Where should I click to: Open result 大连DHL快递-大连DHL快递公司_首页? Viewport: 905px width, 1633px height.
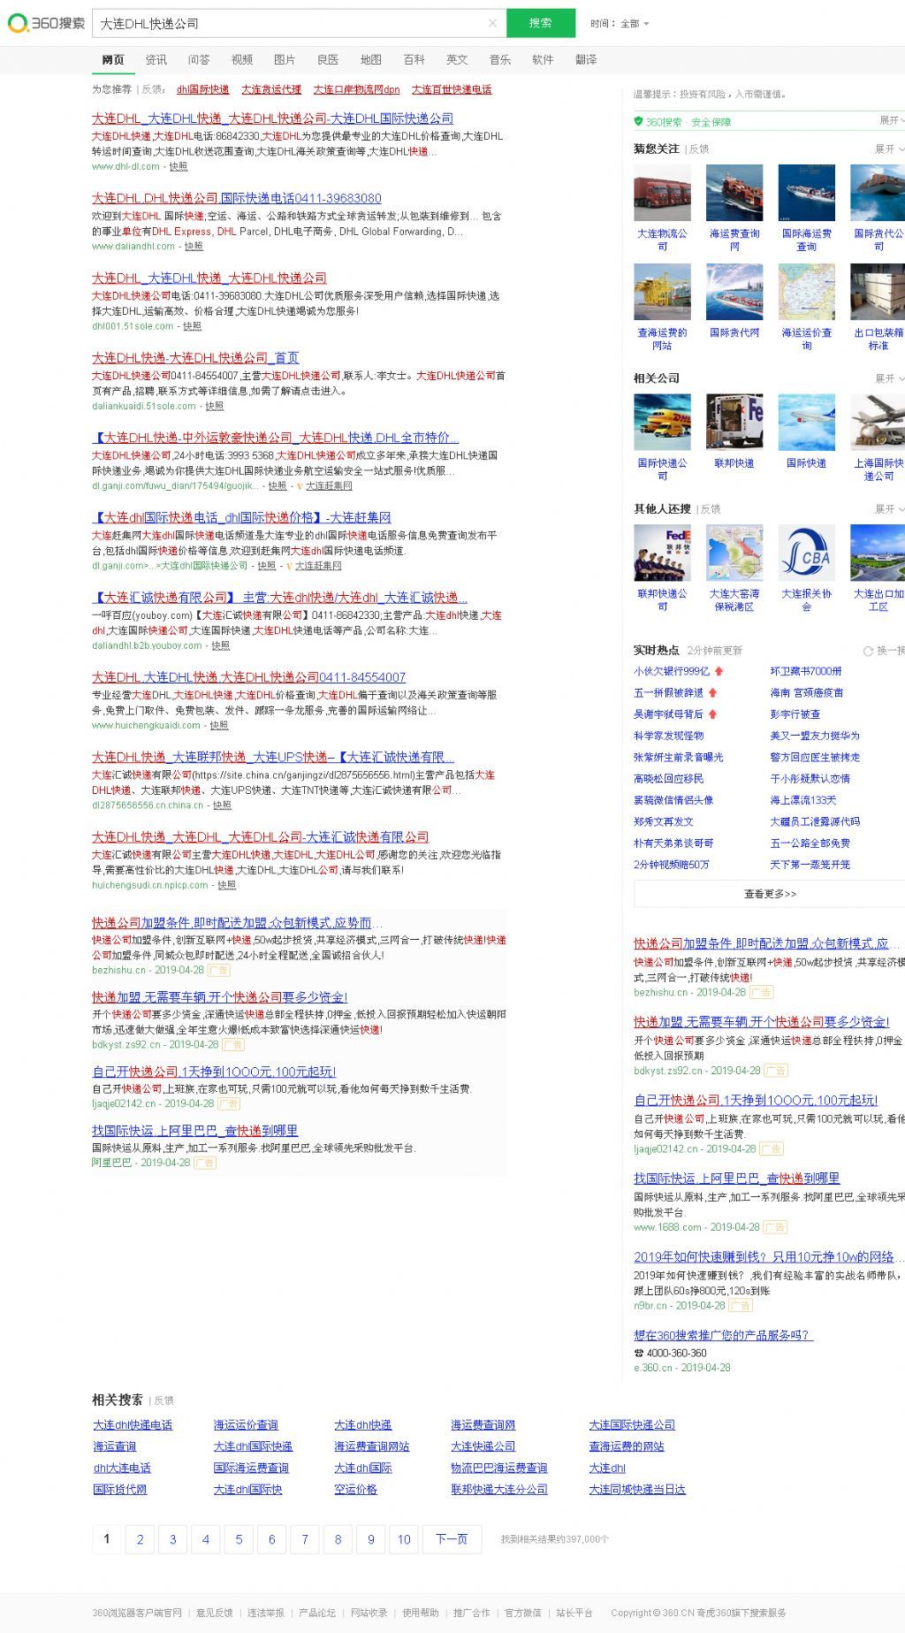tap(195, 358)
